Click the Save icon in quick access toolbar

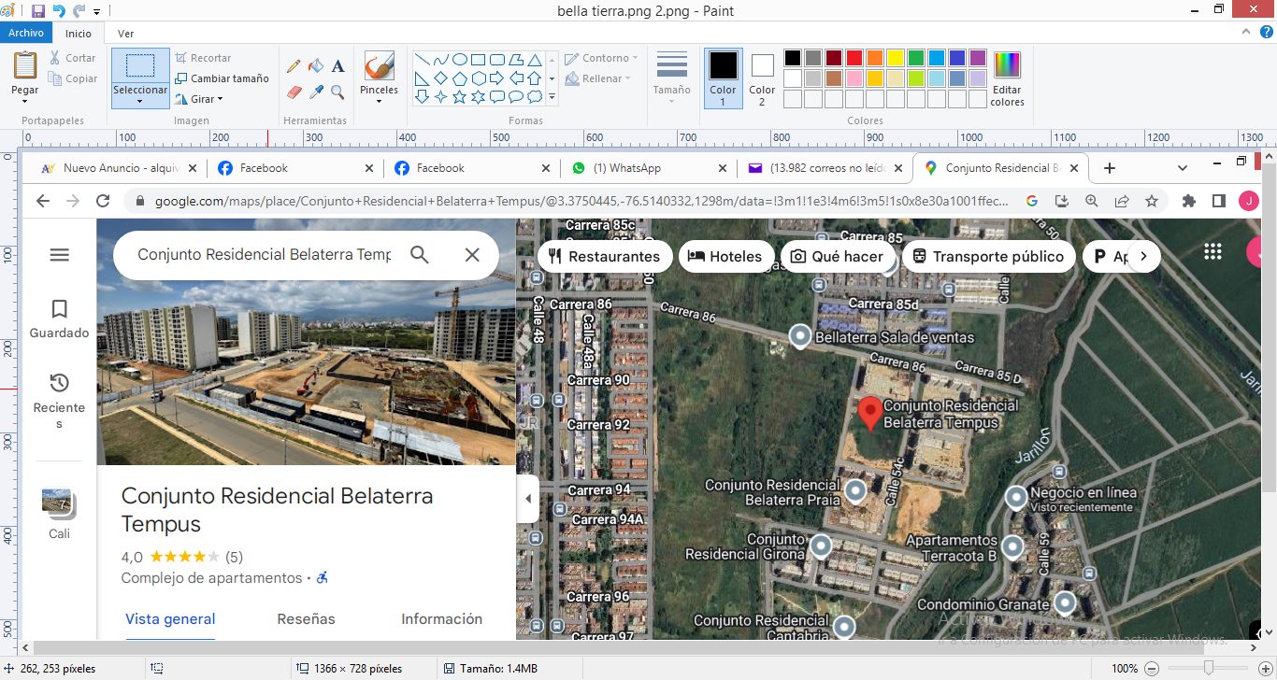[38, 11]
